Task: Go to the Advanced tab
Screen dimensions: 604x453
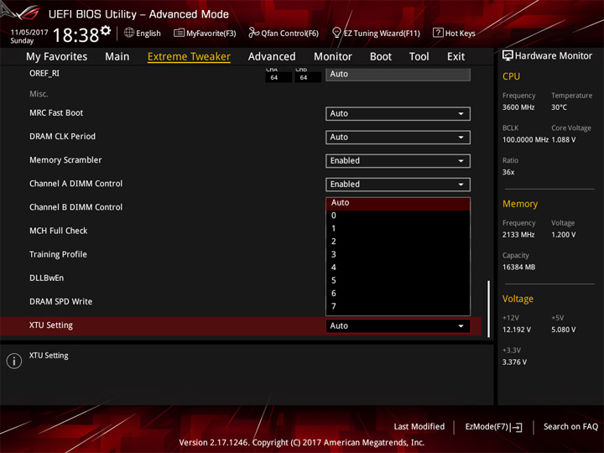Action: coord(272,57)
